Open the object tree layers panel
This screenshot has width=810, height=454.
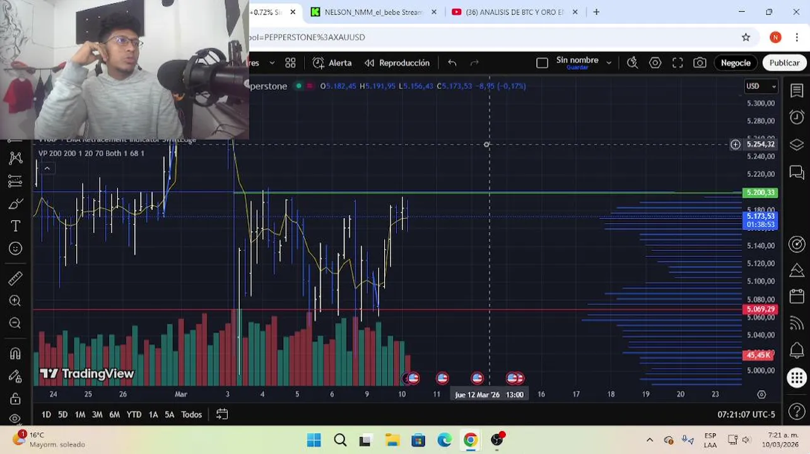(797, 145)
